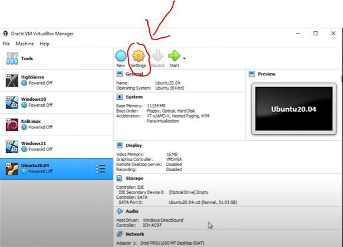Click the New machine toolbar icon
This screenshot has height=247, width=343.
[x=121, y=56]
